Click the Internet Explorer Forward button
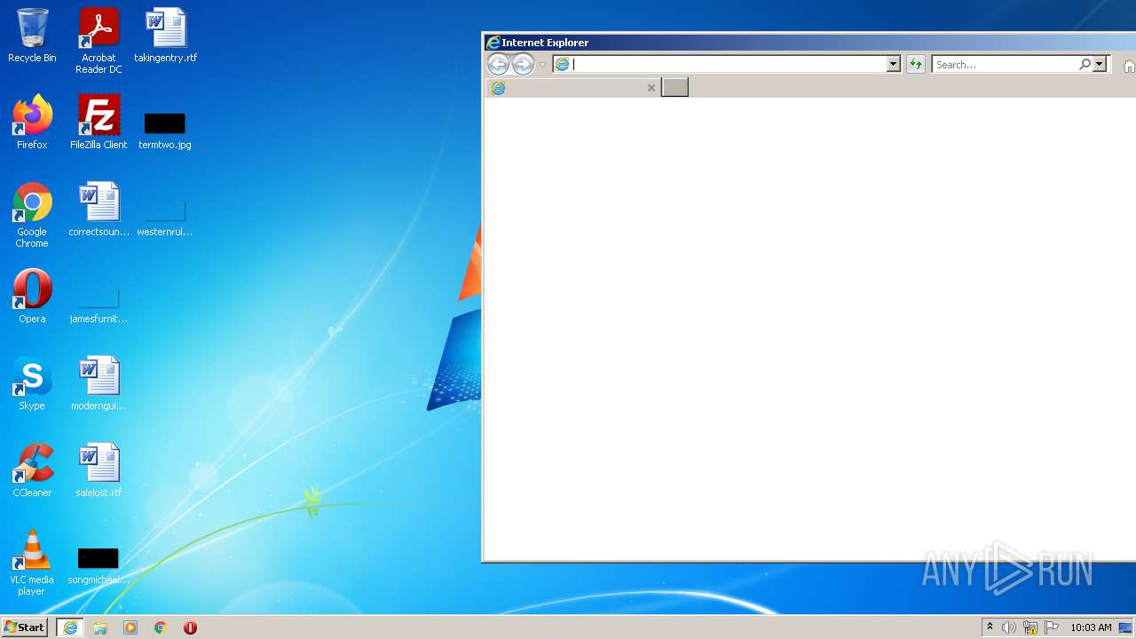 (523, 64)
